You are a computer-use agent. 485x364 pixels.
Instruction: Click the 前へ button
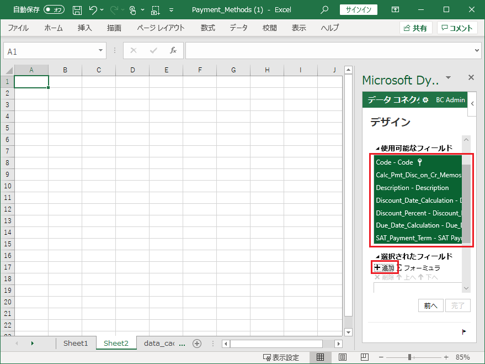(431, 305)
